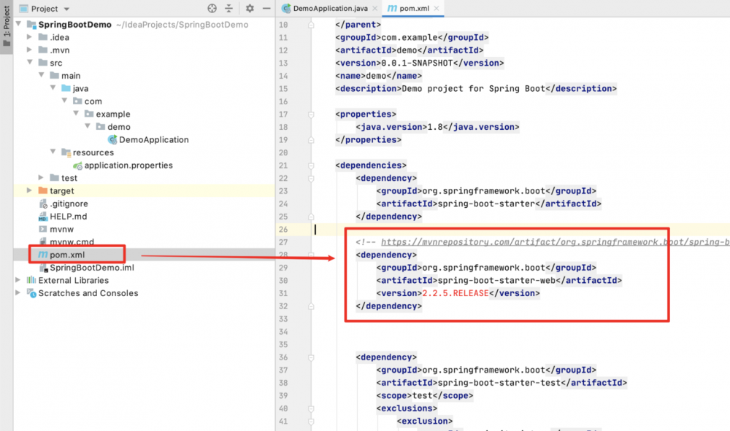Click the class icon on DemoApplication.java tab

[x=286, y=8]
